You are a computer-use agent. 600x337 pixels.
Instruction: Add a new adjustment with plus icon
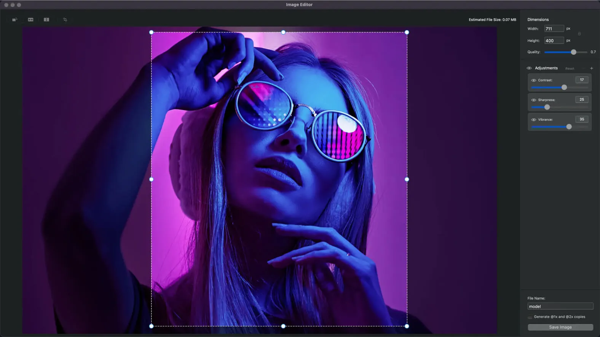[591, 68]
